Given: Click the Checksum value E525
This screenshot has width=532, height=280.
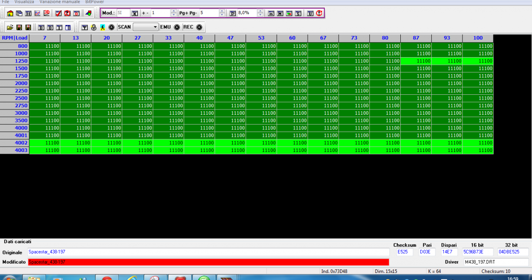Looking at the screenshot, I should [405, 252].
